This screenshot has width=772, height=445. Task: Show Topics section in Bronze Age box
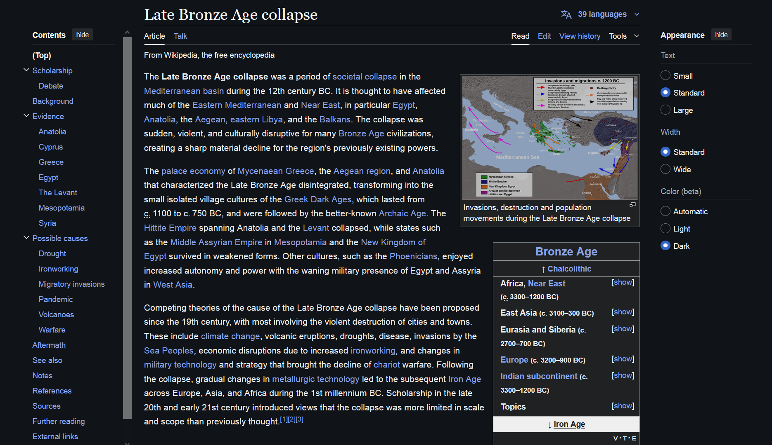[x=623, y=406]
